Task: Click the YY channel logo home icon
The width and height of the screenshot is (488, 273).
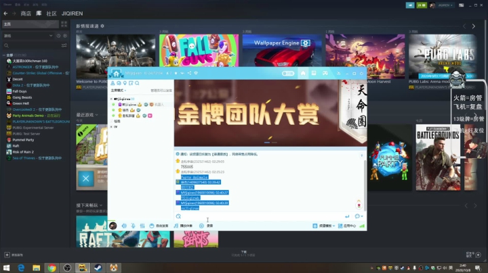Action: click(x=116, y=73)
